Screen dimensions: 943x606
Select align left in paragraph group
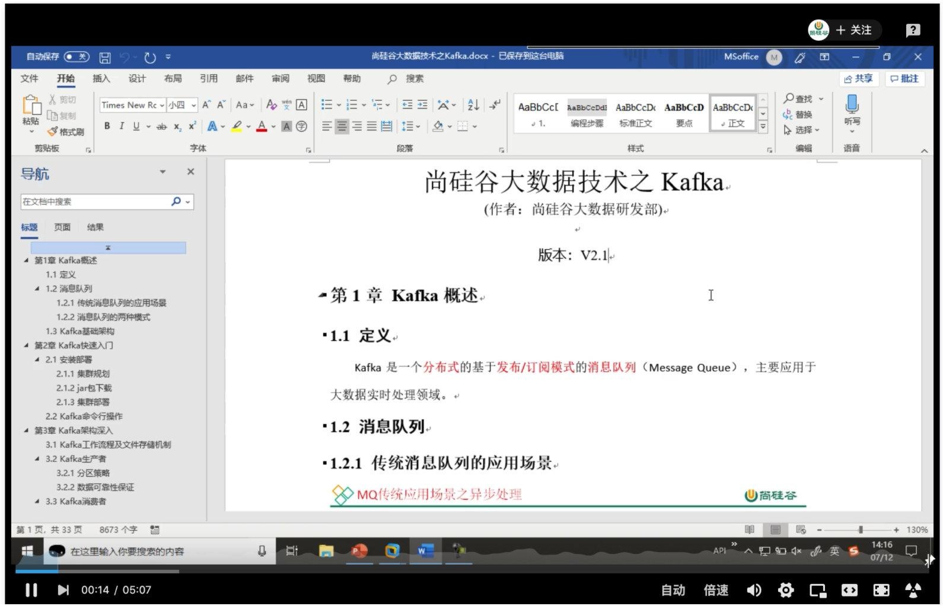[x=327, y=126]
